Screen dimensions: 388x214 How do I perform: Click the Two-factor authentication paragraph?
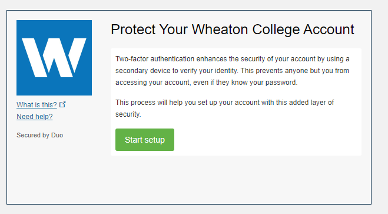[233, 71]
